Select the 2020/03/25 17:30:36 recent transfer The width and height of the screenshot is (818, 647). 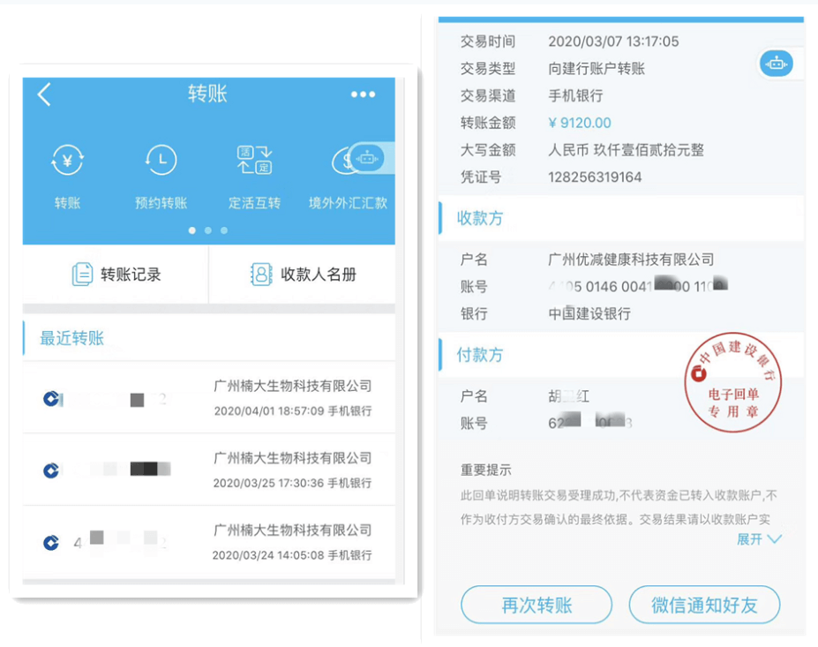[208, 470]
